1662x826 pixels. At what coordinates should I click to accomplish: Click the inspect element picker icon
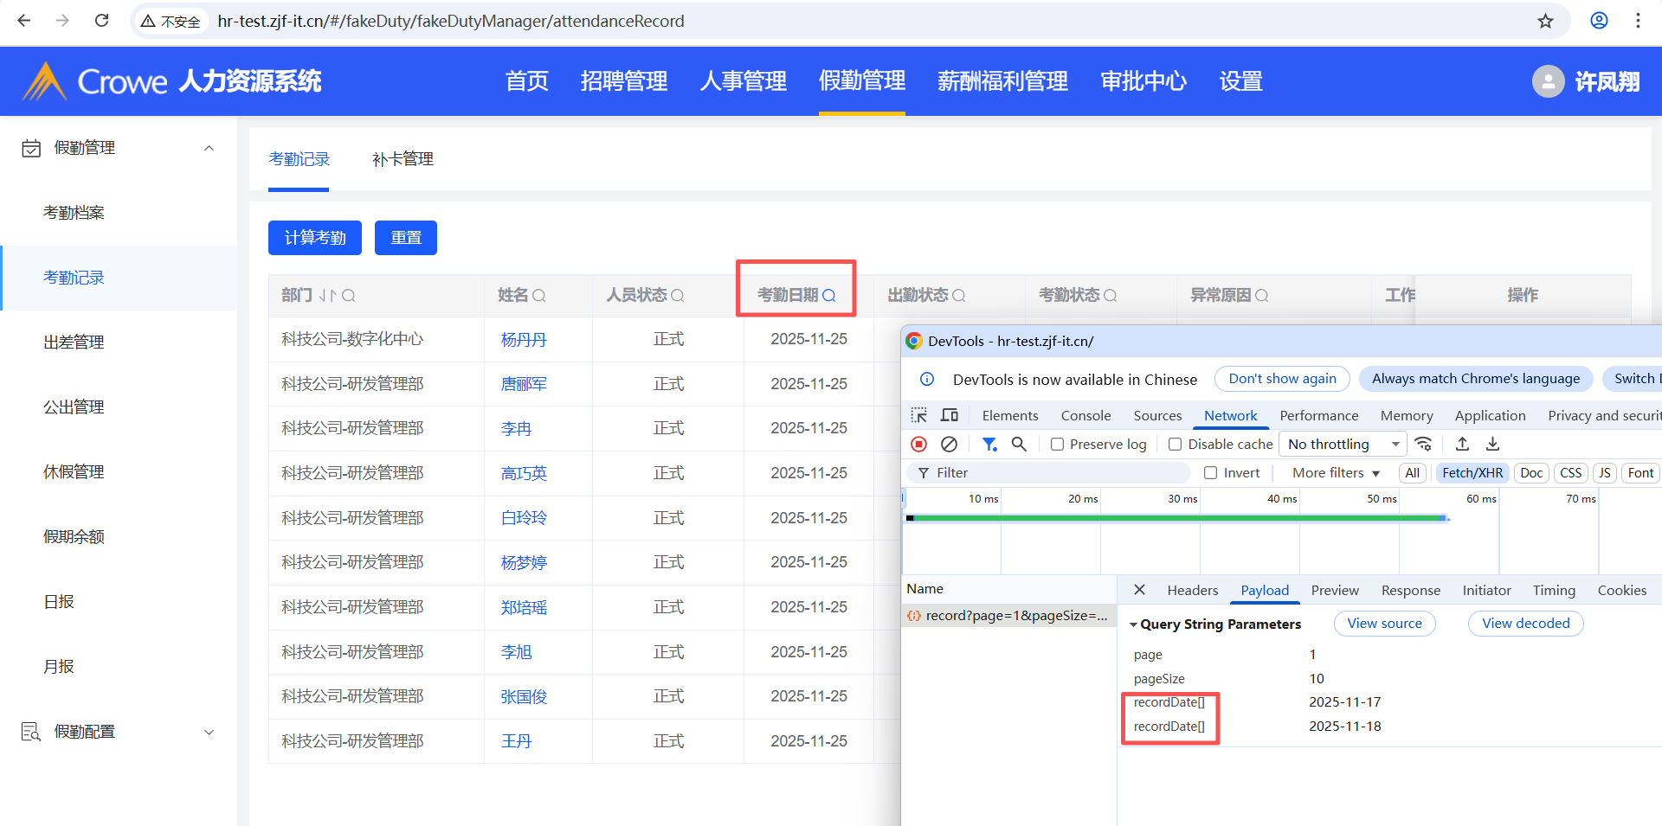coord(918,415)
